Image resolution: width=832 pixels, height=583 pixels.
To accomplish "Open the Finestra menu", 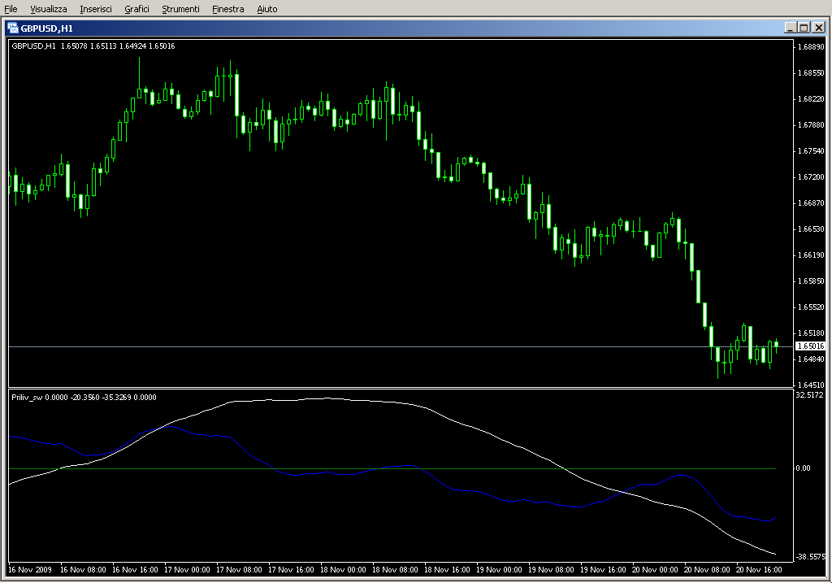I will [227, 9].
